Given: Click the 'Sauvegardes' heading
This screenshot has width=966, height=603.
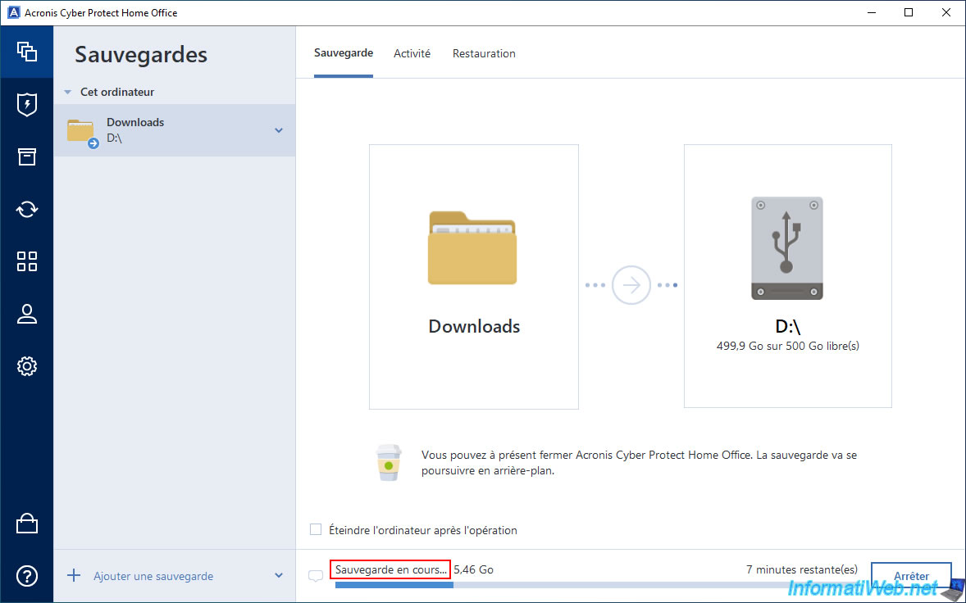Looking at the screenshot, I should (141, 55).
